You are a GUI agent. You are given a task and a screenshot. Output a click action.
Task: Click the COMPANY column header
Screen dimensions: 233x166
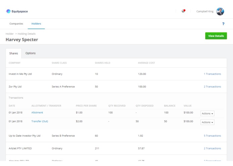[x=14, y=63]
